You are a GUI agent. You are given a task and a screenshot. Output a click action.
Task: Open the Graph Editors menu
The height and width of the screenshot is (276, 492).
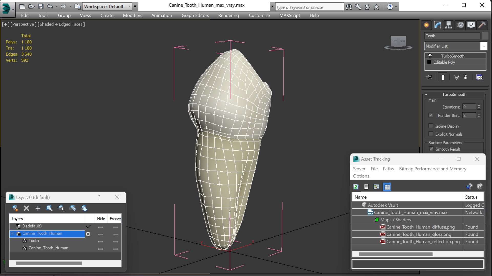[195, 15]
